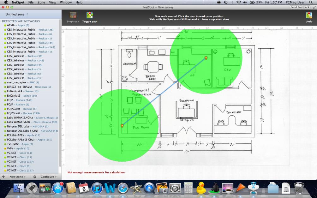Open Launchpad rocket icon in Dock
Screen dimensions: 317x198
coord(32,188)
